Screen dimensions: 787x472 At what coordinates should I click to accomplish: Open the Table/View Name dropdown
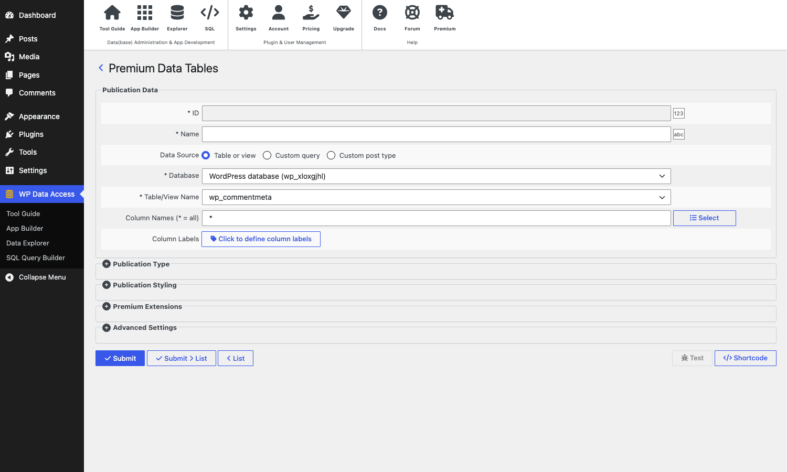437,197
